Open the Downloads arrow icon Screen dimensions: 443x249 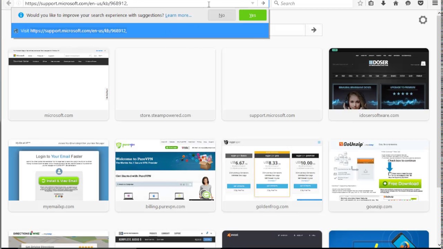(x=383, y=3)
